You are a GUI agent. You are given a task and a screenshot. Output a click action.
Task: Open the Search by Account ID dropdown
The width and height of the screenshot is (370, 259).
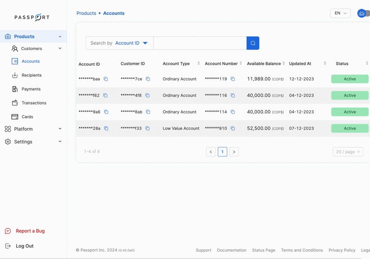(119, 43)
